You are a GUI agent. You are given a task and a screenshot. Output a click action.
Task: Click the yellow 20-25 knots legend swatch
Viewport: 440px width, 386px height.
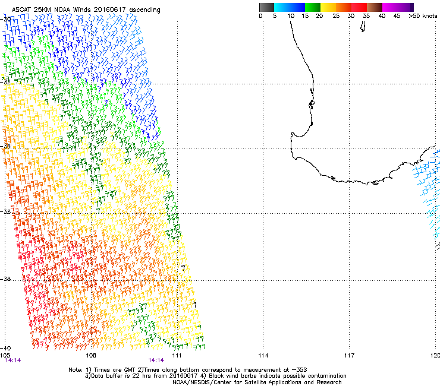pos(328,7)
